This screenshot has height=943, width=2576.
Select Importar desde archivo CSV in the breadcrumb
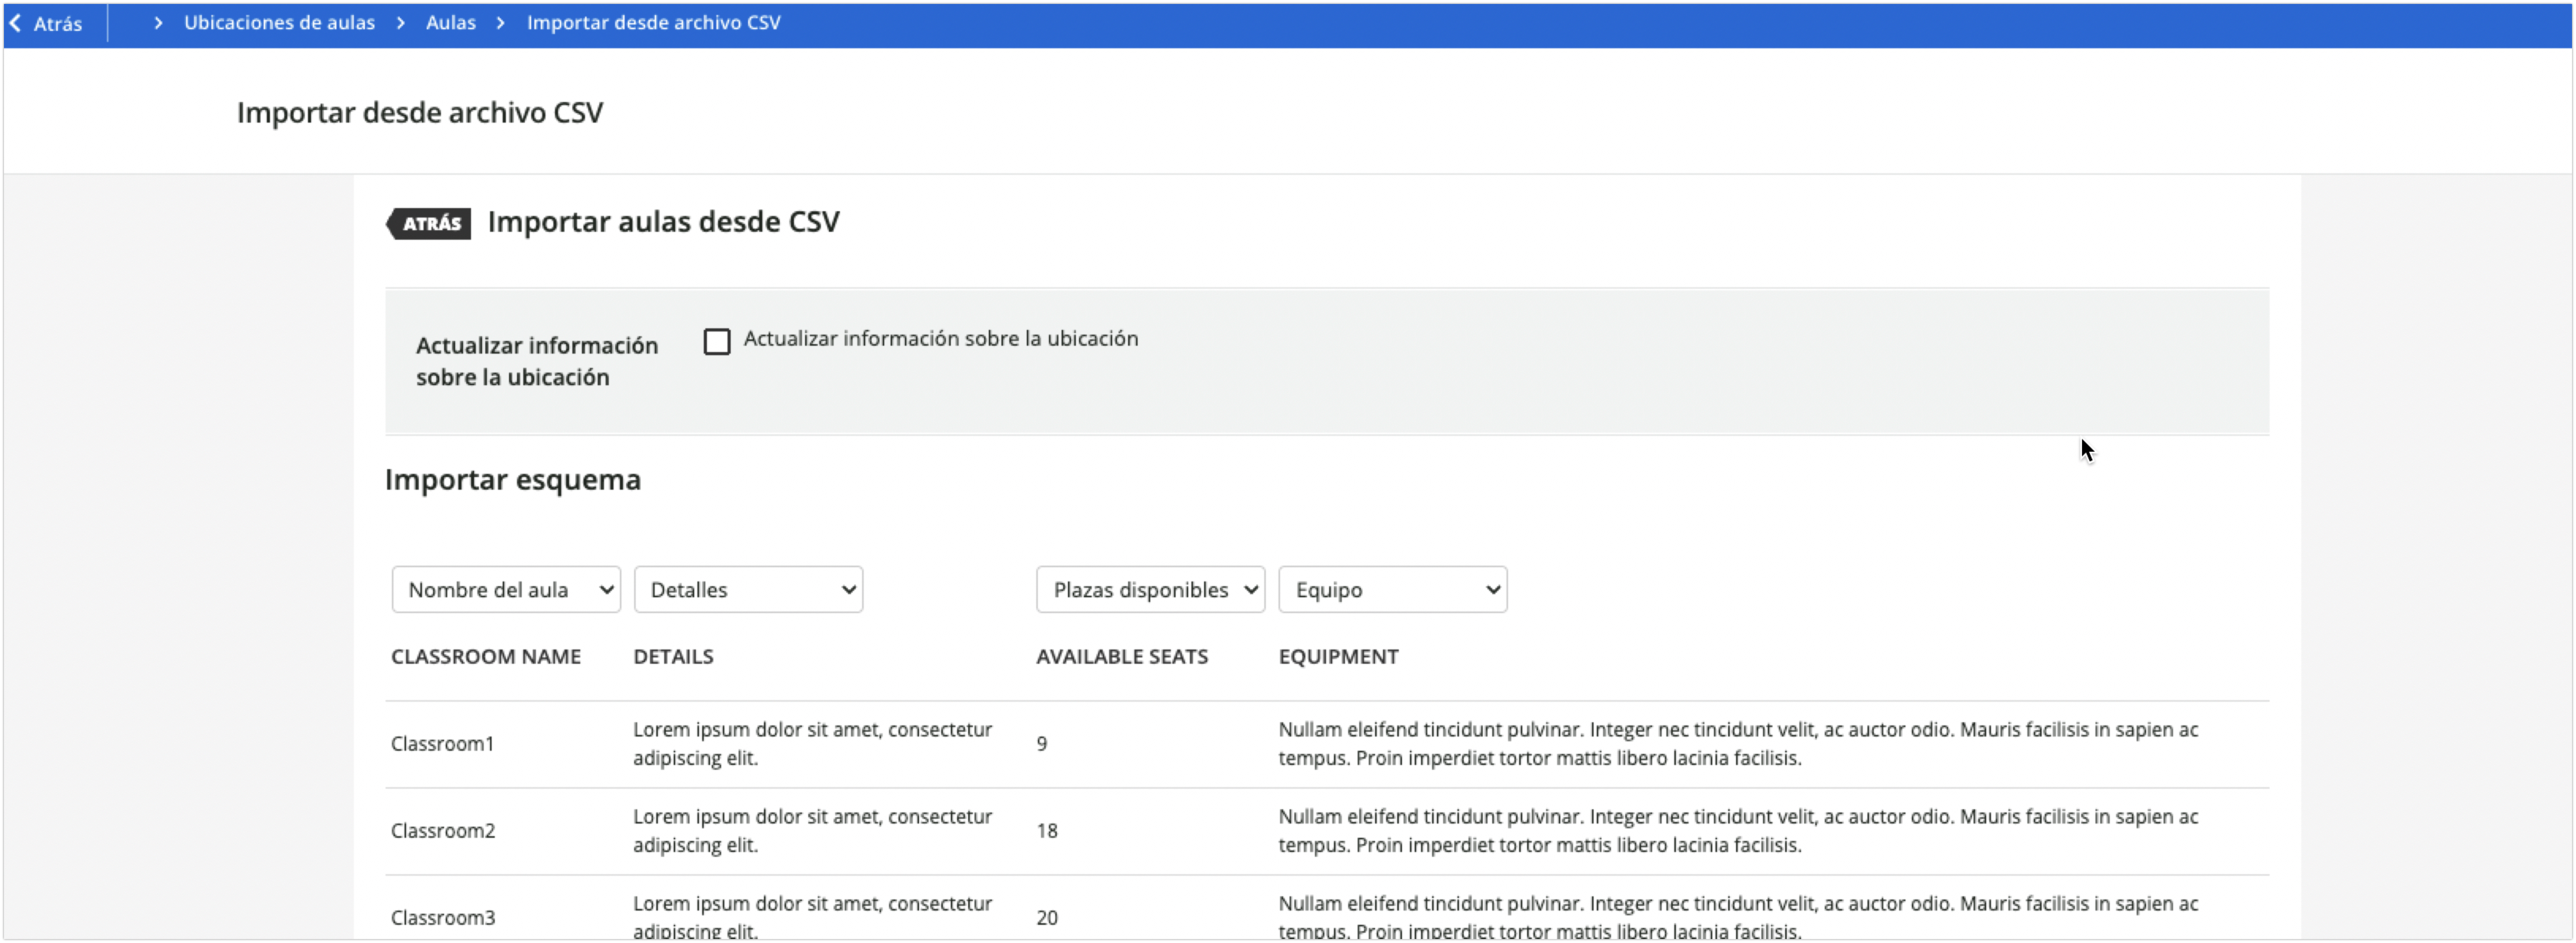coord(654,22)
